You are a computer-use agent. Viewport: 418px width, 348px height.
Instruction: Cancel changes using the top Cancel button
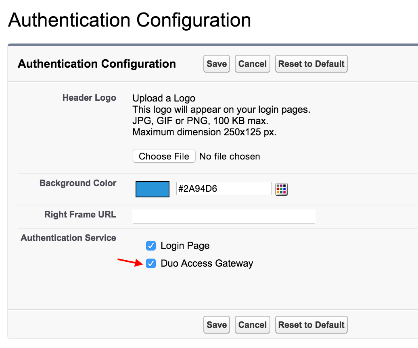point(252,64)
